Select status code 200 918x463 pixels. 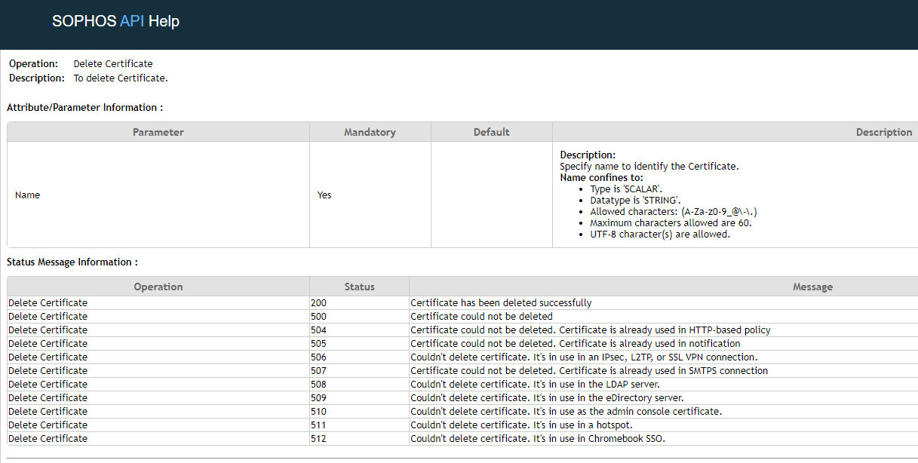pyautogui.click(x=318, y=303)
